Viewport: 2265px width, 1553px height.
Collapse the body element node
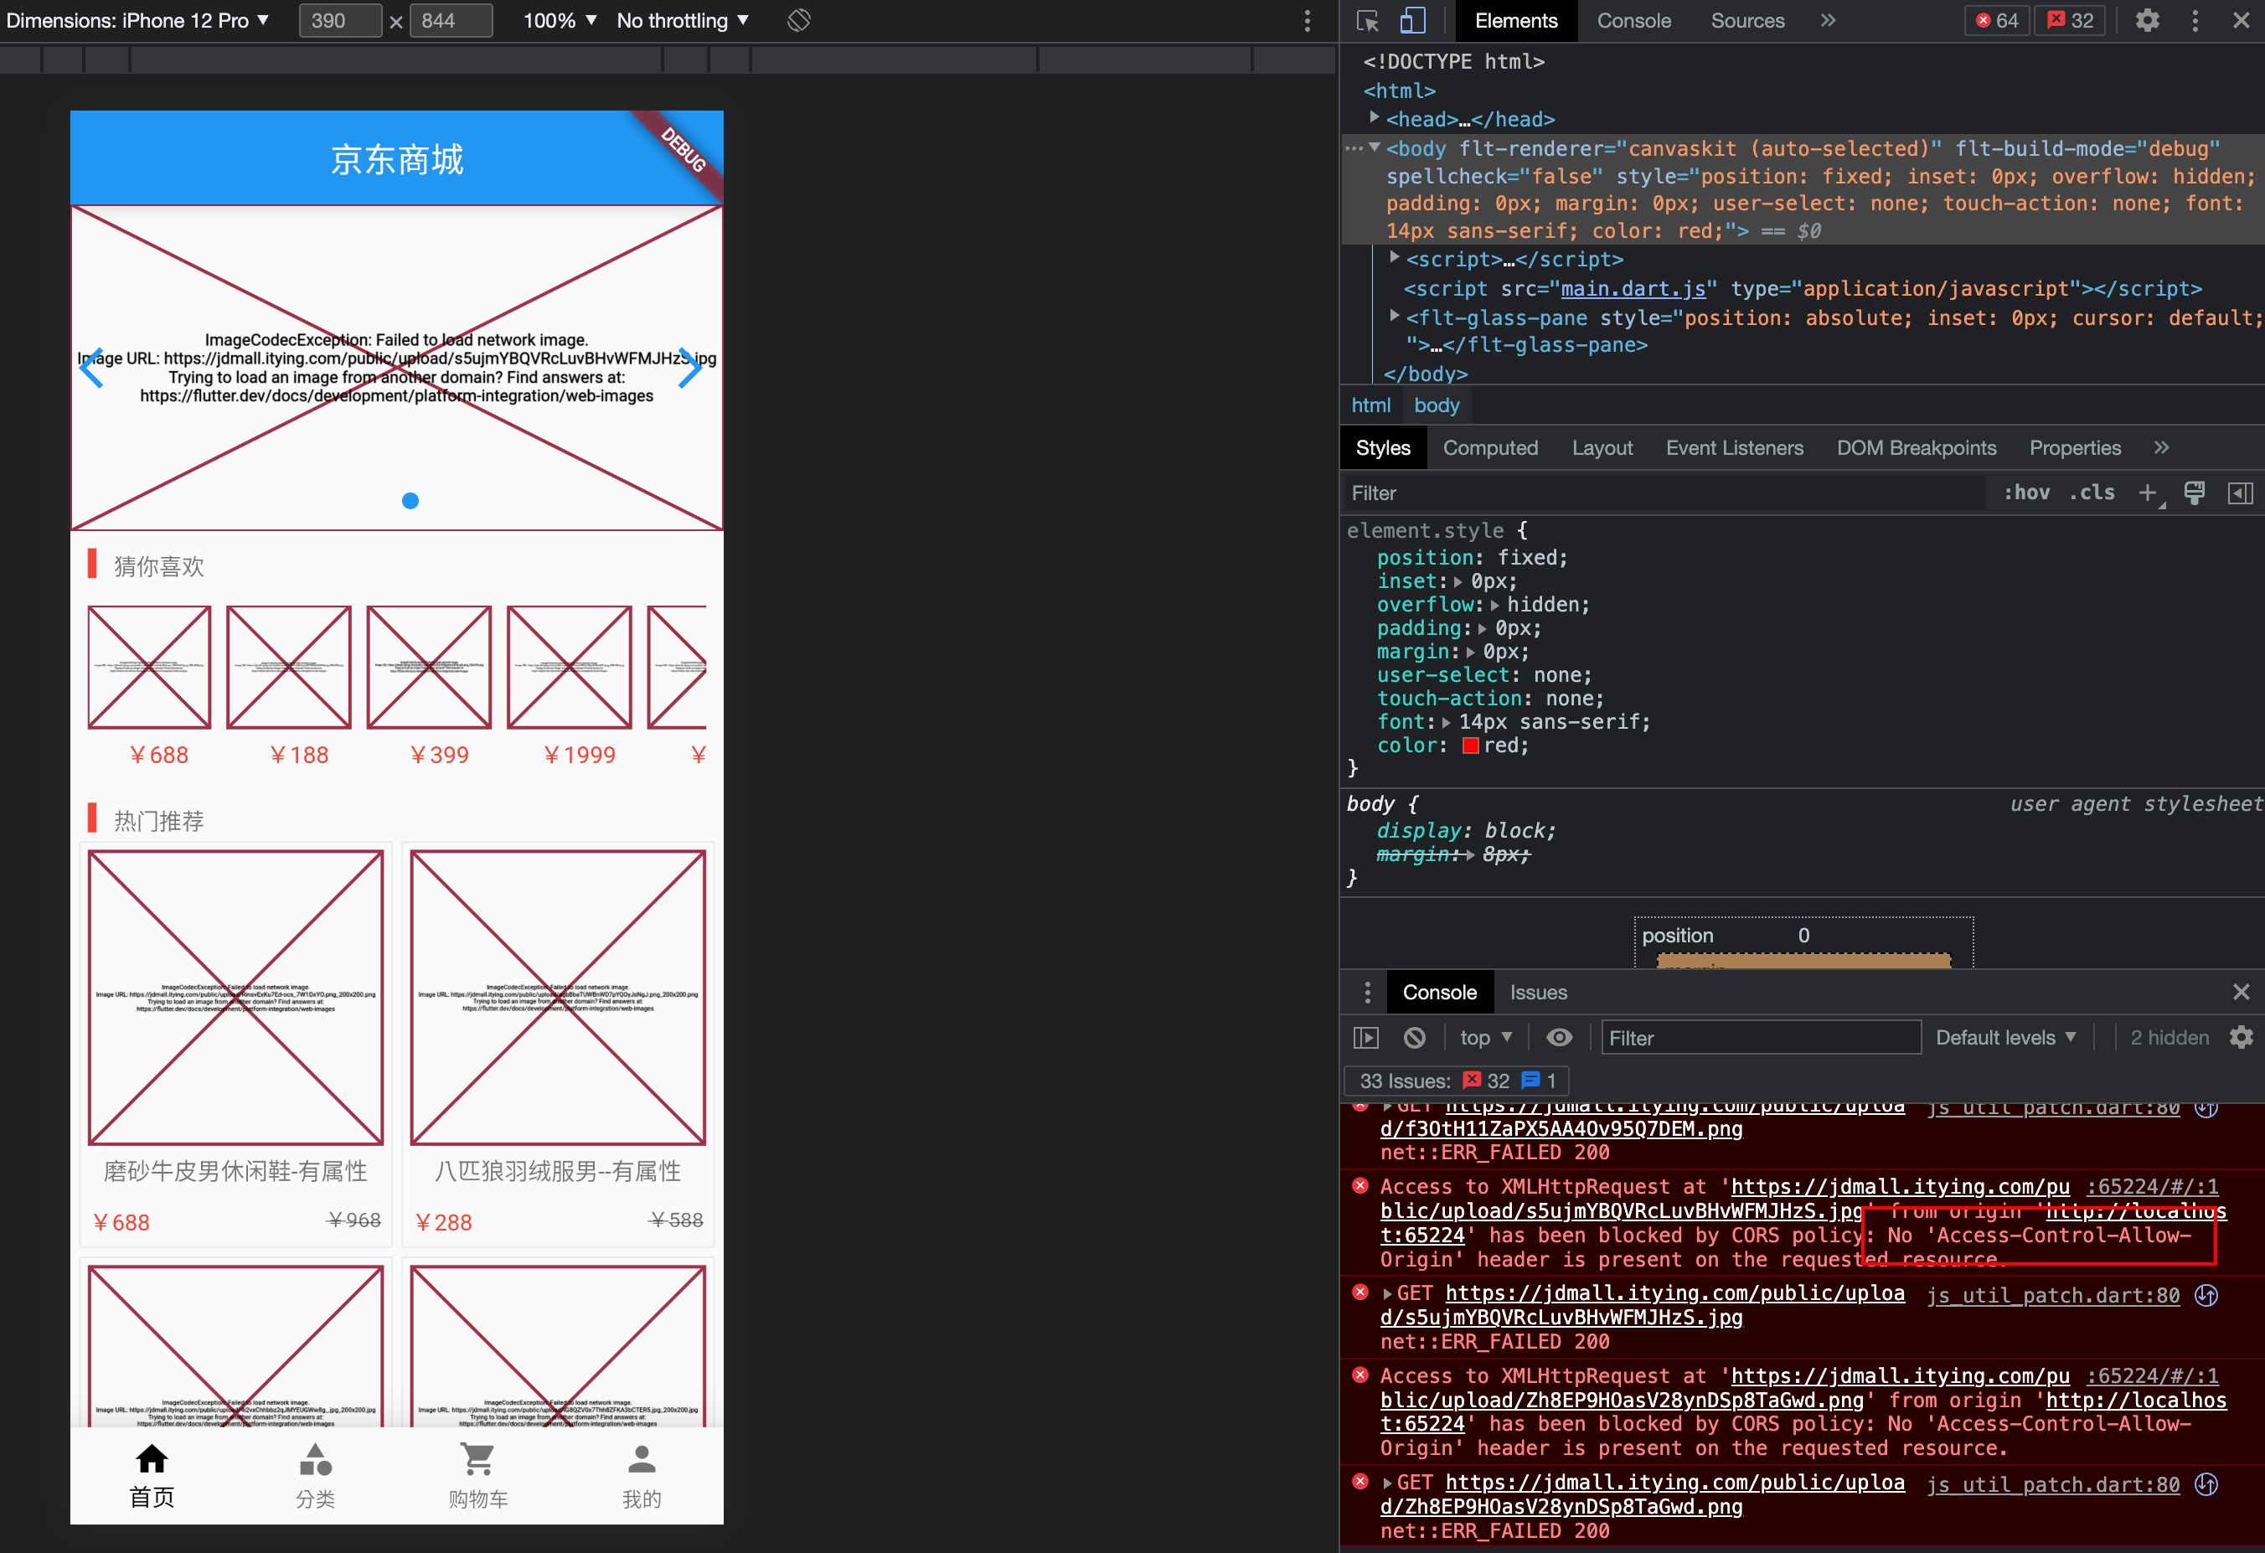(x=1375, y=148)
